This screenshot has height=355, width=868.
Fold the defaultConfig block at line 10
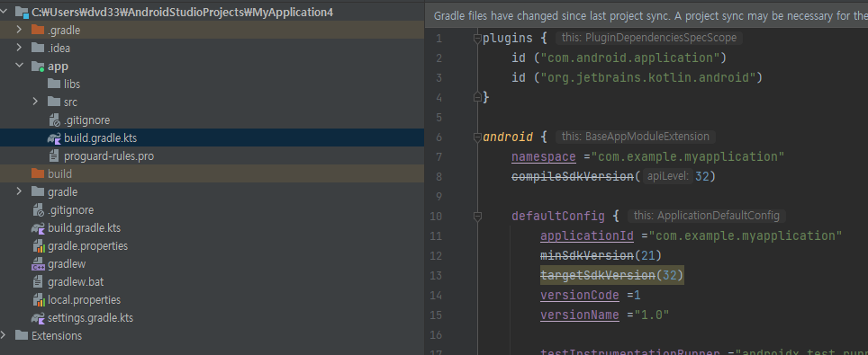coord(477,216)
